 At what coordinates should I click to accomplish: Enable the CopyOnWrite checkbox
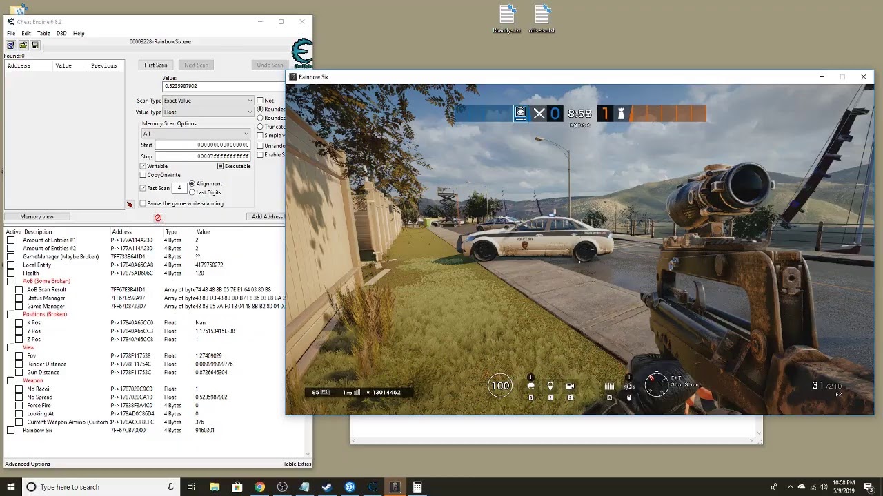[x=143, y=175]
